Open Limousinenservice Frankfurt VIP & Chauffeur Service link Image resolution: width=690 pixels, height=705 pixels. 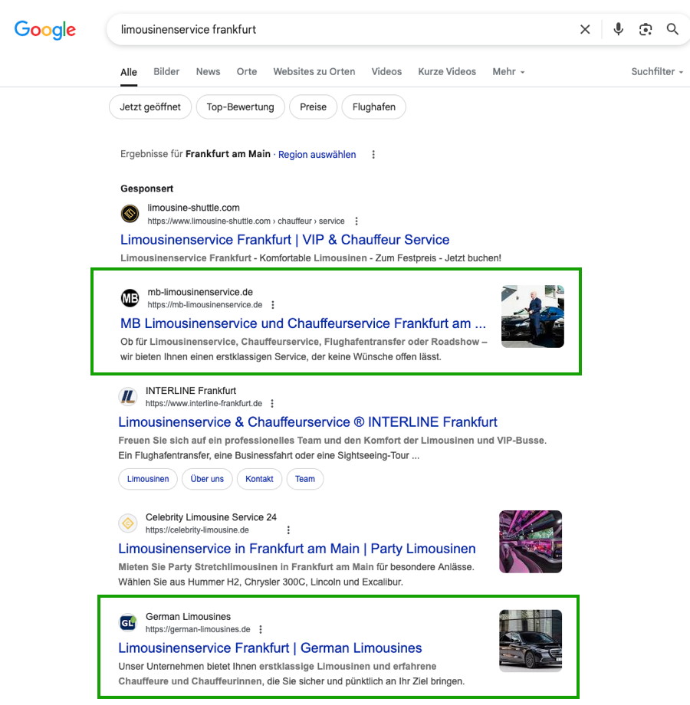[x=284, y=240]
